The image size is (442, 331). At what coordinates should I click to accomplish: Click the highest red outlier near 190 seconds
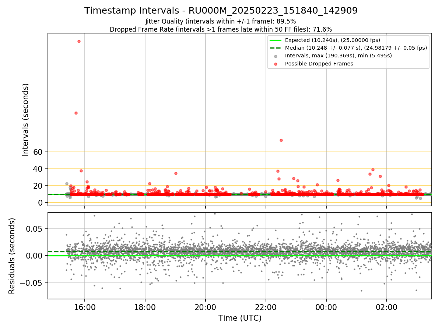tap(79, 41)
